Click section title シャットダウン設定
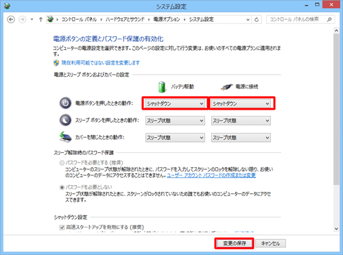The image size is (343, 255). point(71,217)
